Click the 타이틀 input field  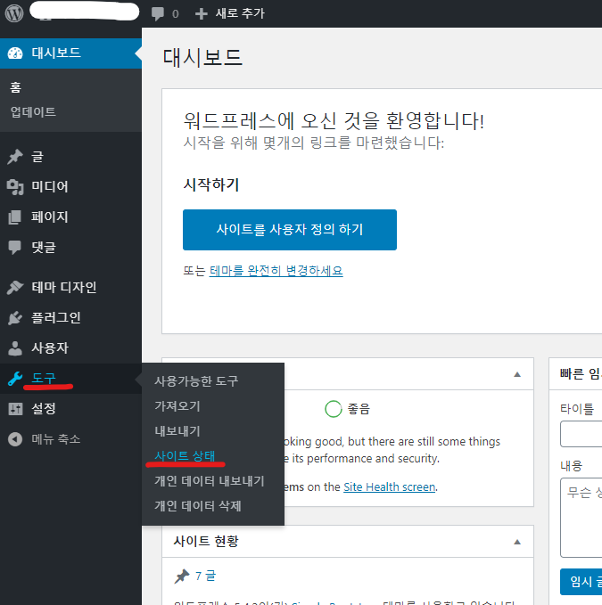[581, 434]
